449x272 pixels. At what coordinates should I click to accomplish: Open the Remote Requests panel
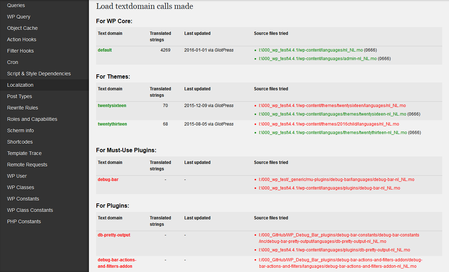(44, 165)
